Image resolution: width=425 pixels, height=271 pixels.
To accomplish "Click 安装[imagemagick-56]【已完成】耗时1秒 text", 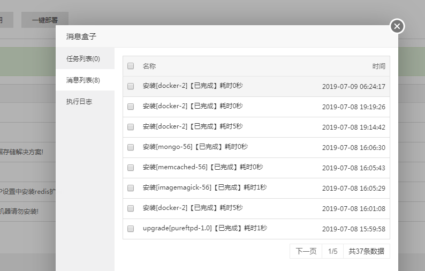I will (x=204, y=187).
